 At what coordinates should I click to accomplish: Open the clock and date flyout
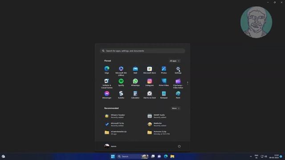(x=274, y=156)
